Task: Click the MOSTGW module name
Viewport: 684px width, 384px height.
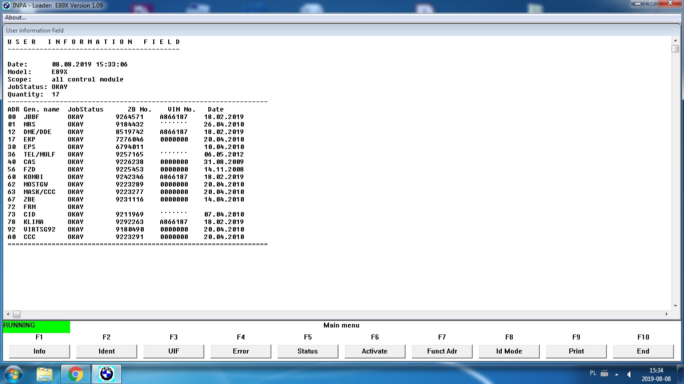Action: (36, 184)
